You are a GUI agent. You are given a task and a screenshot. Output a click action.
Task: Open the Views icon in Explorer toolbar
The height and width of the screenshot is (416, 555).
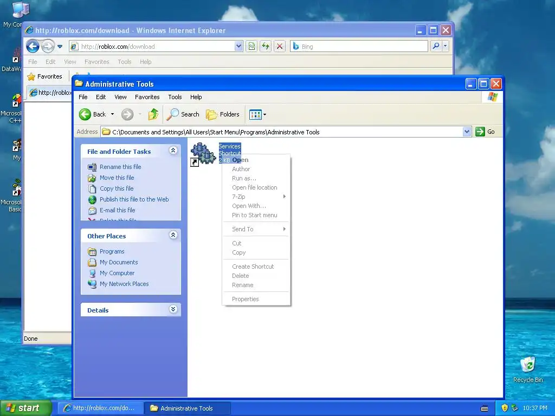[255, 114]
